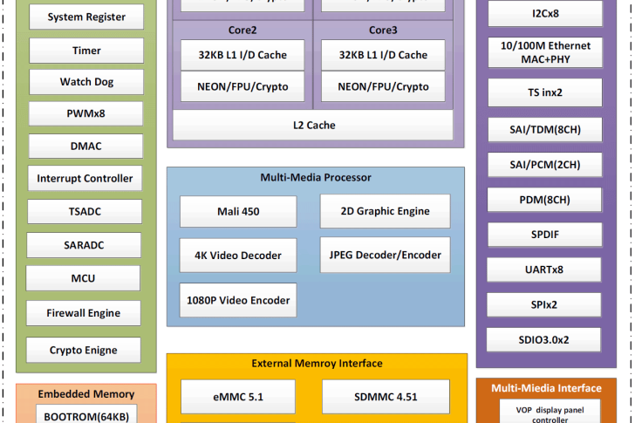Click the 1080P Video Encoder box
This screenshot has width=635, height=423.
(x=237, y=300)
